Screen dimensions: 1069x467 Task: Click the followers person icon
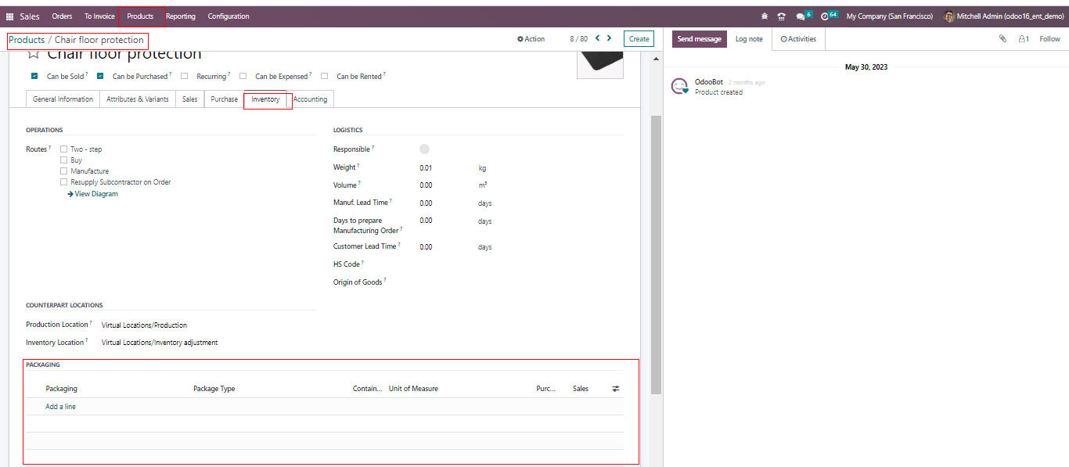tap(1023, 38)
